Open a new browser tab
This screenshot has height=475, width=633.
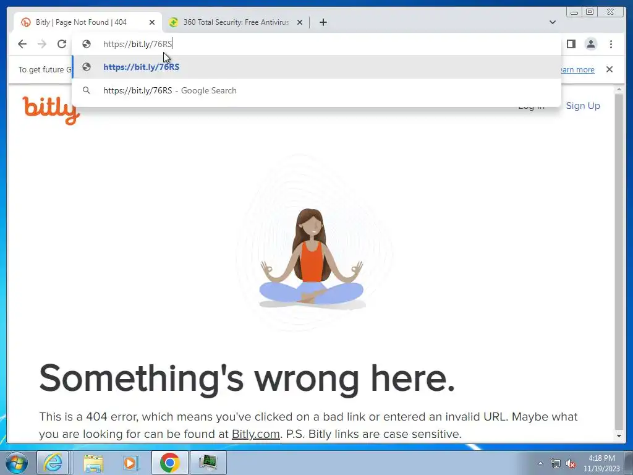tap(323, 22)
